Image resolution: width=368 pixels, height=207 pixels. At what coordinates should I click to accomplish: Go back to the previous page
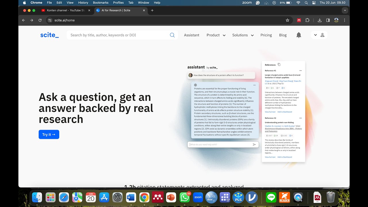click(24, 20)
